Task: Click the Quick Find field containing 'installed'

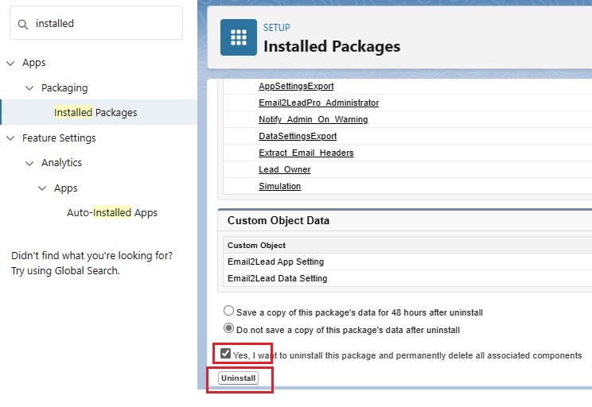Action: (x=96, y=23)
